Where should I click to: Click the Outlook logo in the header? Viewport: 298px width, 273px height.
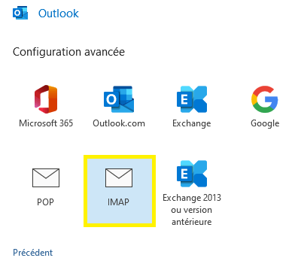[x=20, y=13]
